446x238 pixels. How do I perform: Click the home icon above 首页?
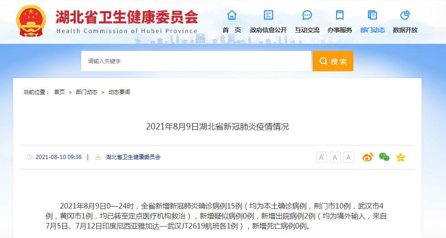(231, 15)
